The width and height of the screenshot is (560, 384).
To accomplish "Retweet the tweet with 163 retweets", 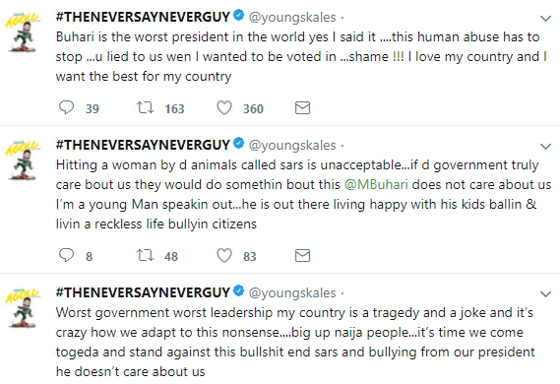I will point(145,107).
